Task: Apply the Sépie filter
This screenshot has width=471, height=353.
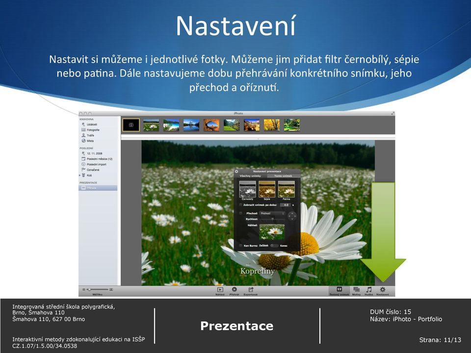Action: point(267,189)
